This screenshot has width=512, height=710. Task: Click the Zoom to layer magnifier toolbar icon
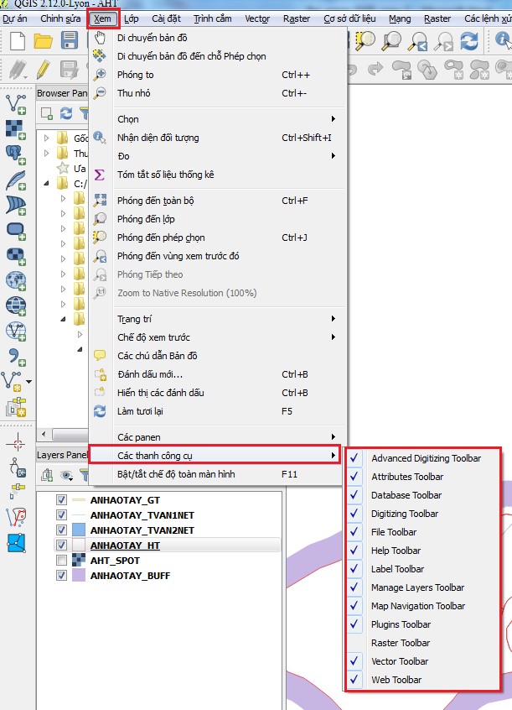[391, 41]
